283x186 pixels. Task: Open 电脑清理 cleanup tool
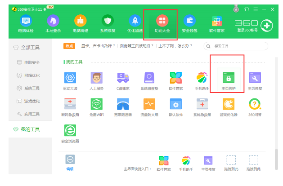click(81, 24)
